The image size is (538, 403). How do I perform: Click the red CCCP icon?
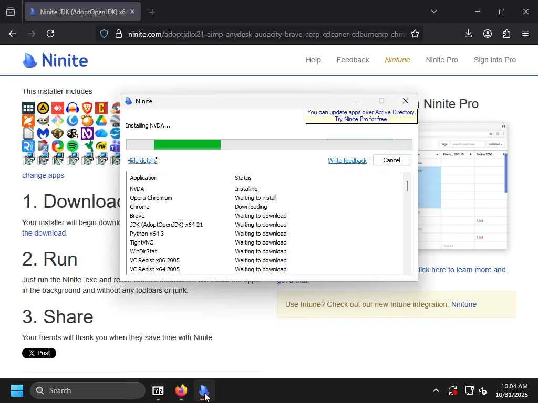[101, 108]
